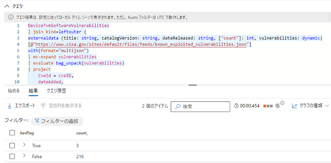Click the stopwatch query time icon
The height and width of the screenshot is (163, 331).
[236, 106]
